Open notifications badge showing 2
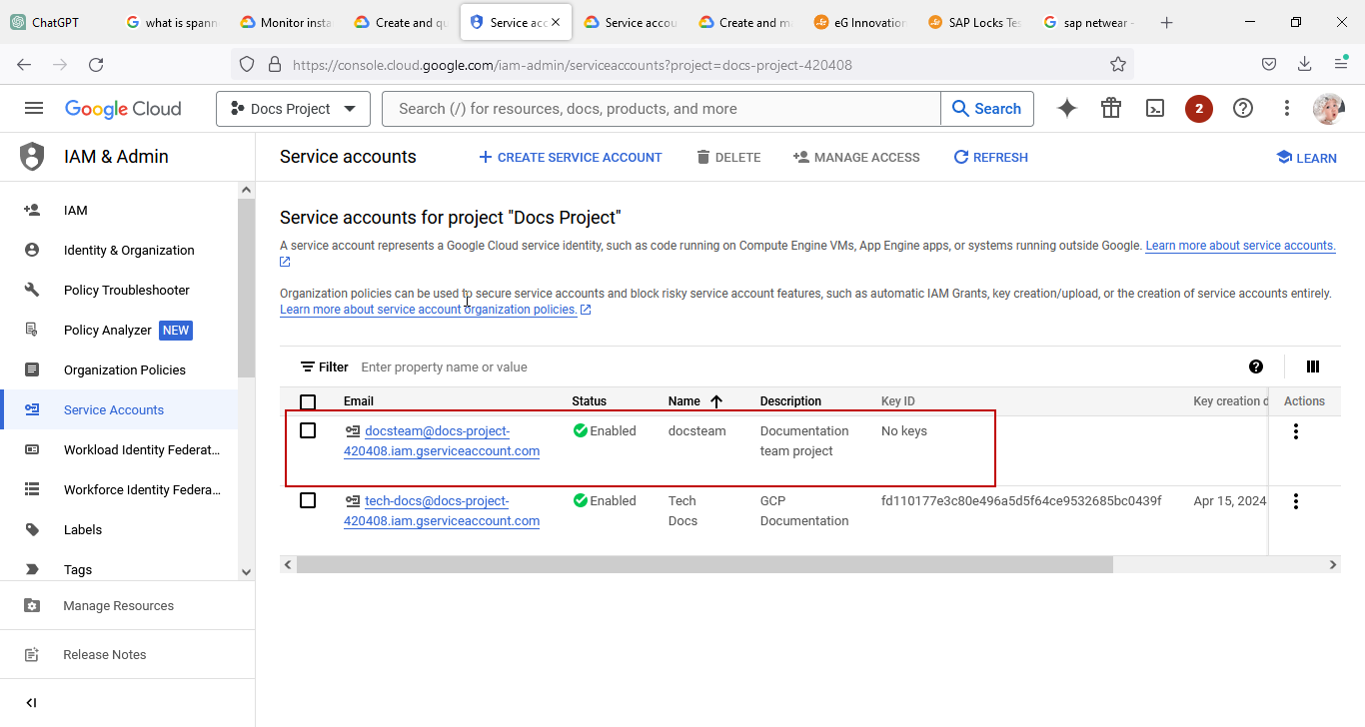The image size is (1365, 727). coord(1199,109)
